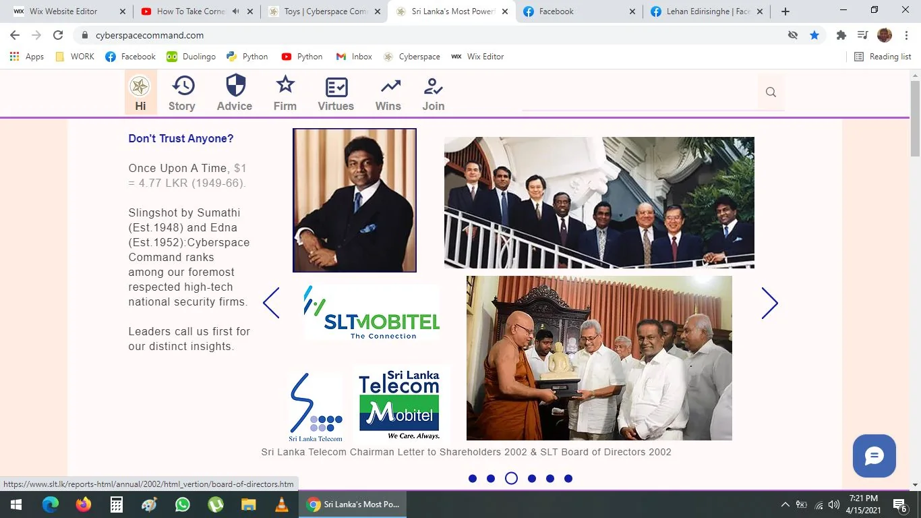Open the Cyberspace bookmark
This screenshot has height=518, width=921.
click(x=411, y=57)
